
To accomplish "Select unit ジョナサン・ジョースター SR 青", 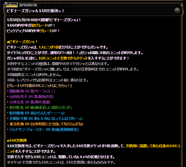I will (44, 129).
